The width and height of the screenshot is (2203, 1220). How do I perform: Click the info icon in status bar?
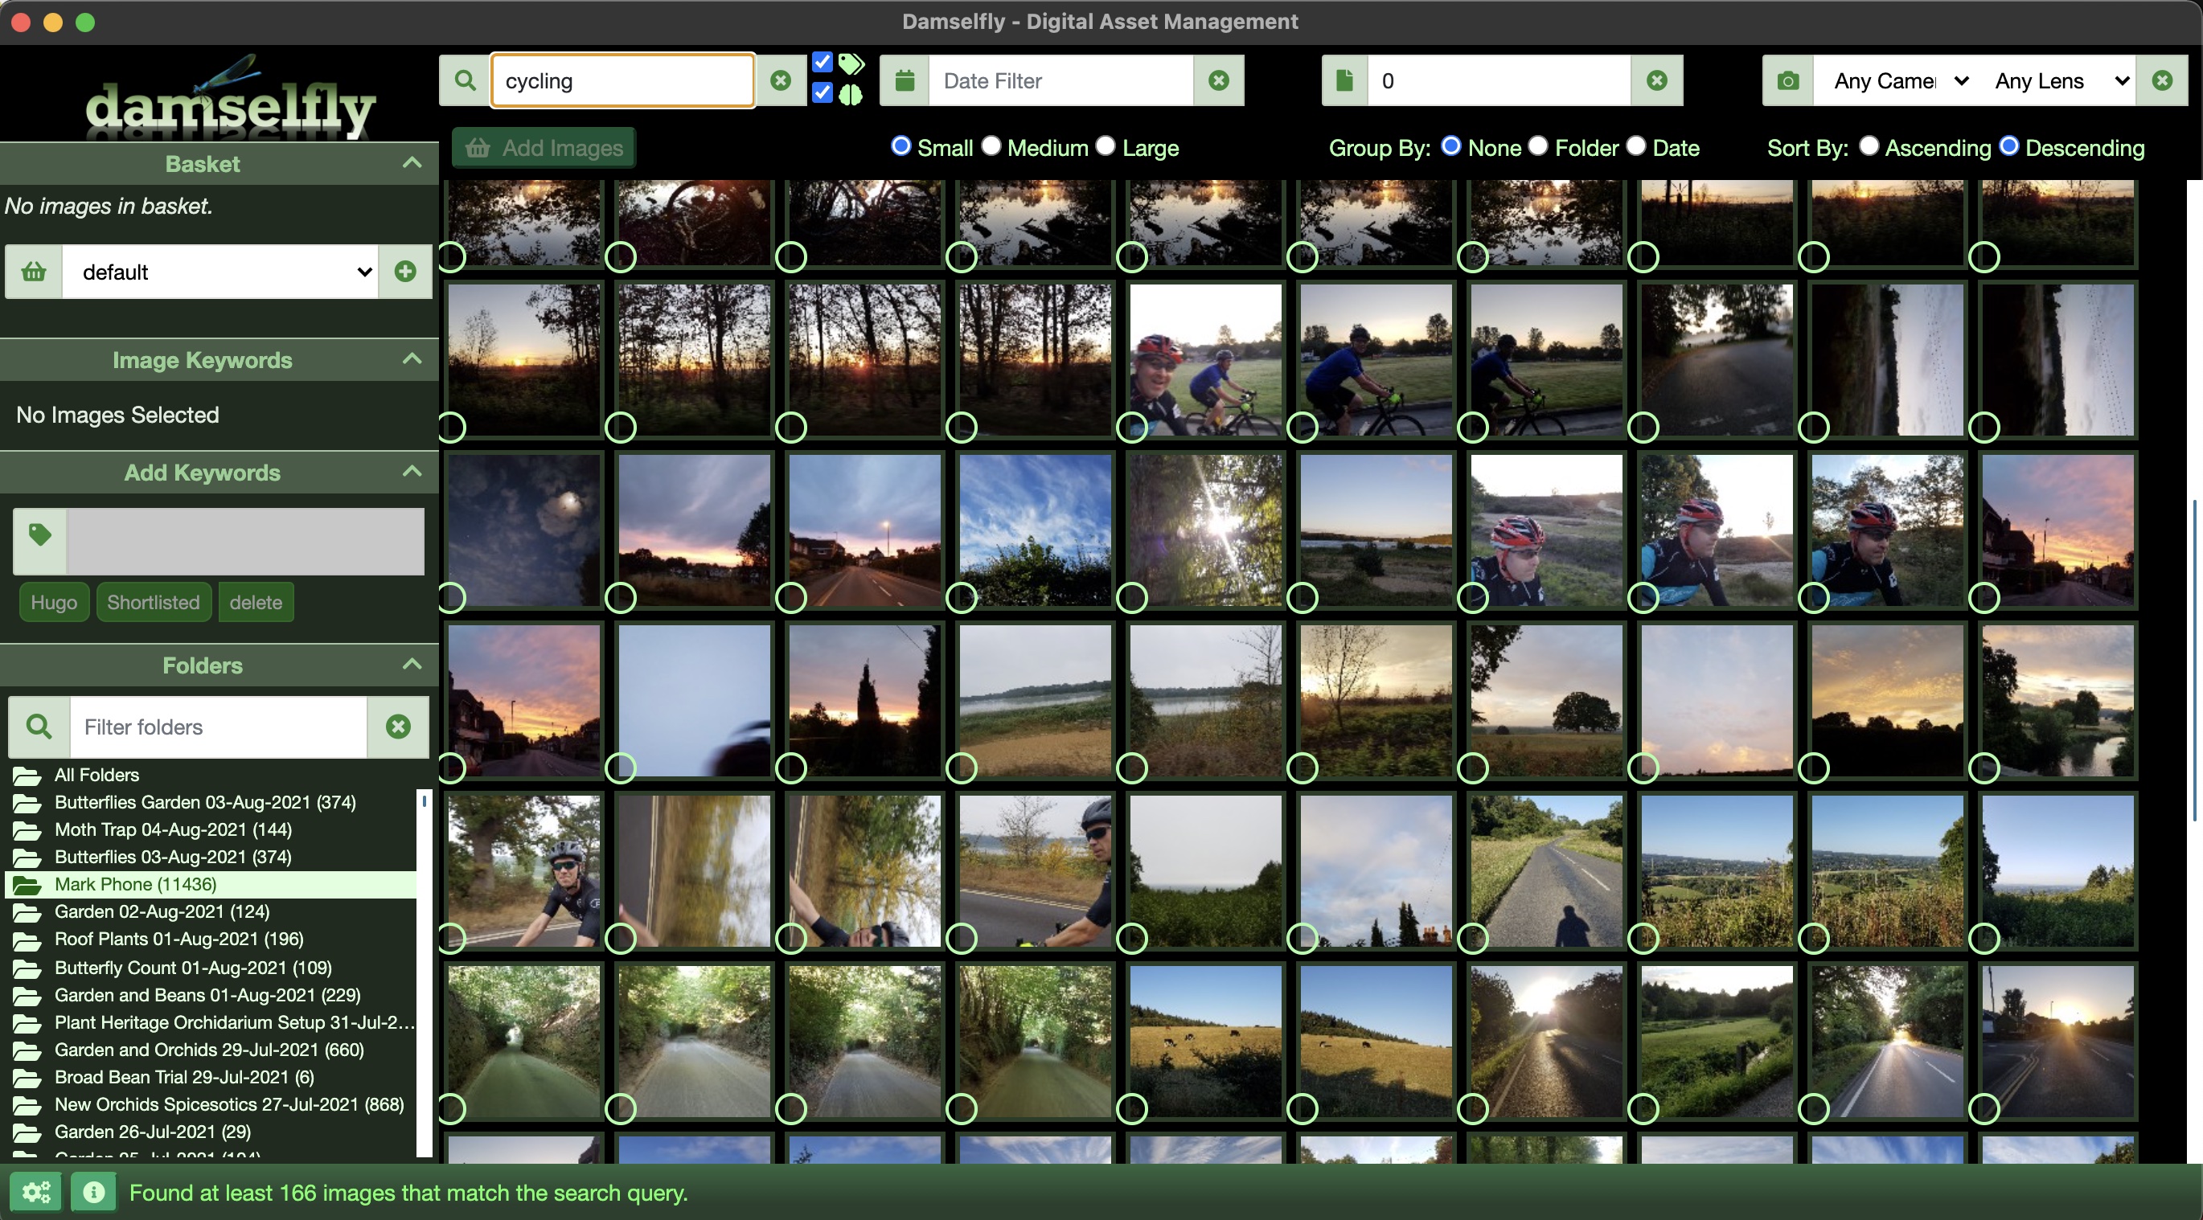(x=93, y=1192)
